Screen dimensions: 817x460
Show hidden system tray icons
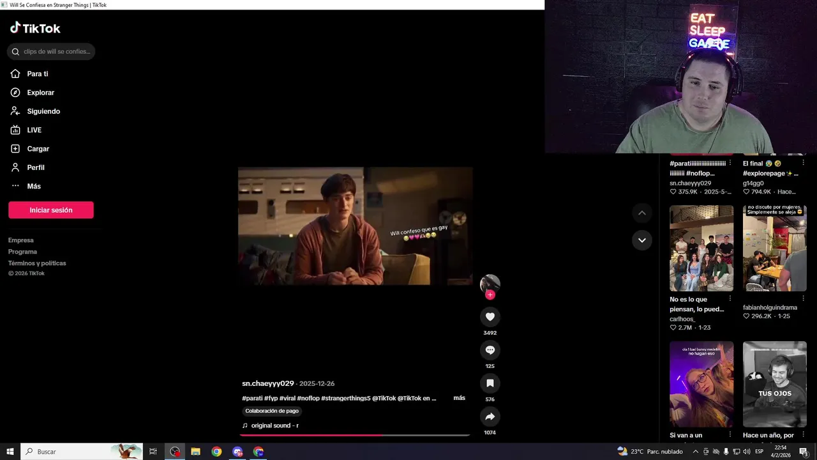696,452
